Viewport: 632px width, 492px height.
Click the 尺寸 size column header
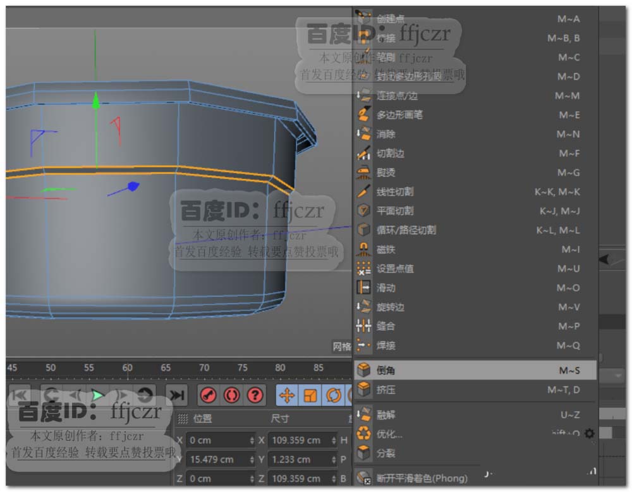pyautogui.click(x=280, y=419)
